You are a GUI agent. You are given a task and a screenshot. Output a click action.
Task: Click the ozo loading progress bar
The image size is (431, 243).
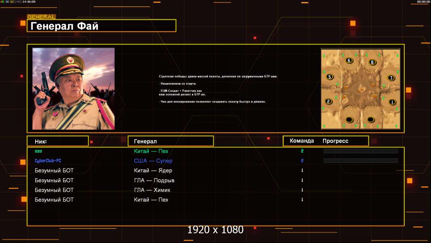[361, 151]
